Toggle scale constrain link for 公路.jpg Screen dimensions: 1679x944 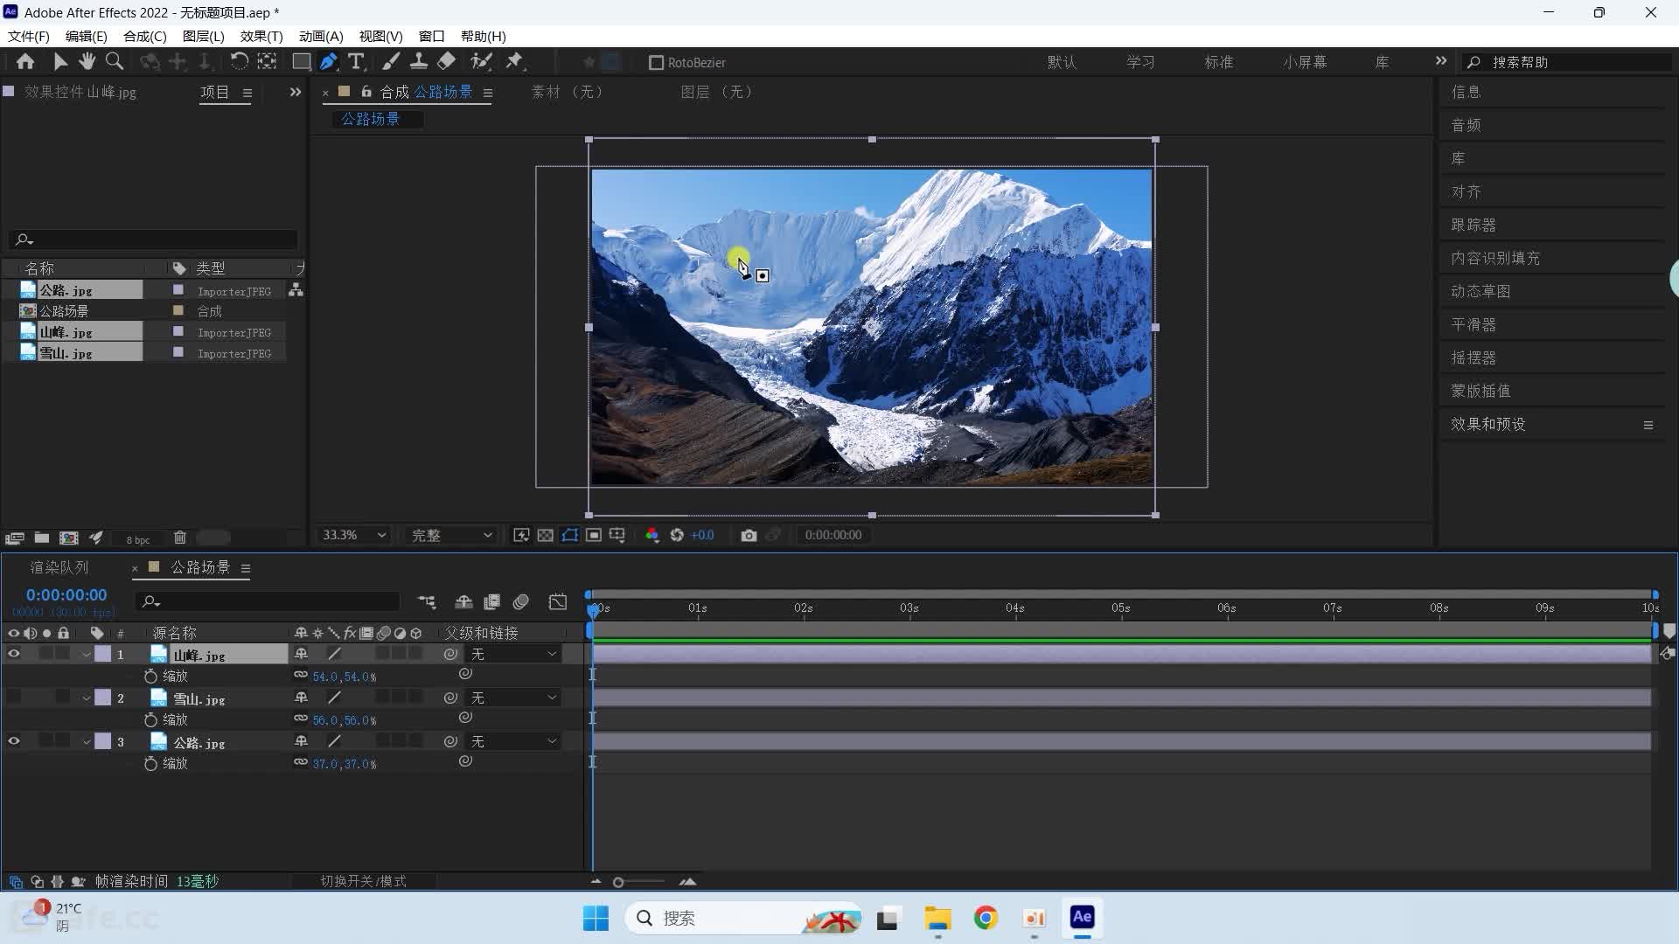(301, 763)
